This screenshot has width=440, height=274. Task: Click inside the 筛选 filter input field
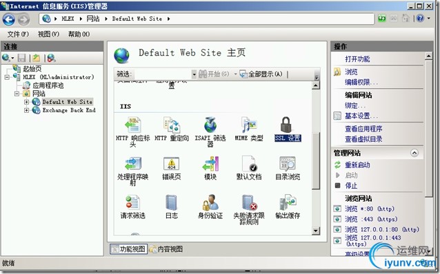pyautogui.click(x=163, y=74)
